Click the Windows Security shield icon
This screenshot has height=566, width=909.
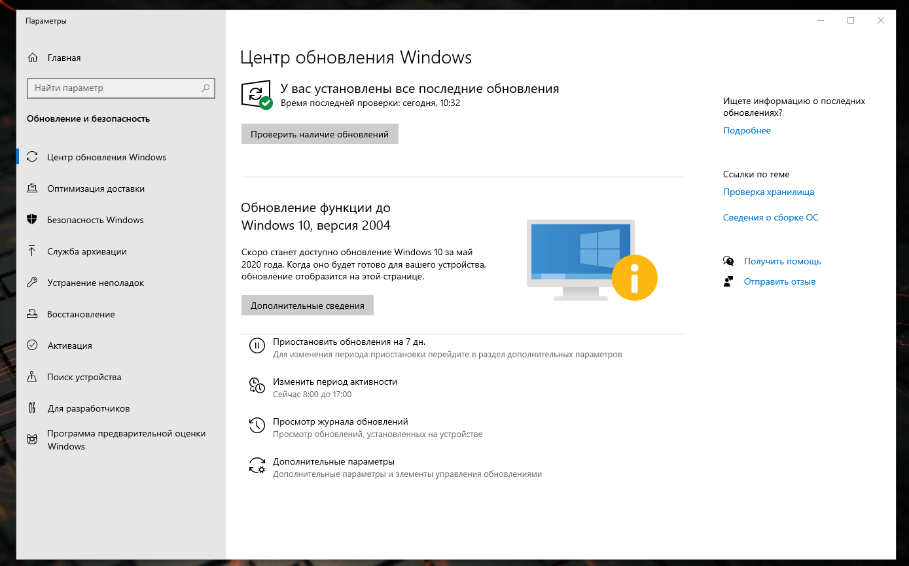[x=32, y=220]
